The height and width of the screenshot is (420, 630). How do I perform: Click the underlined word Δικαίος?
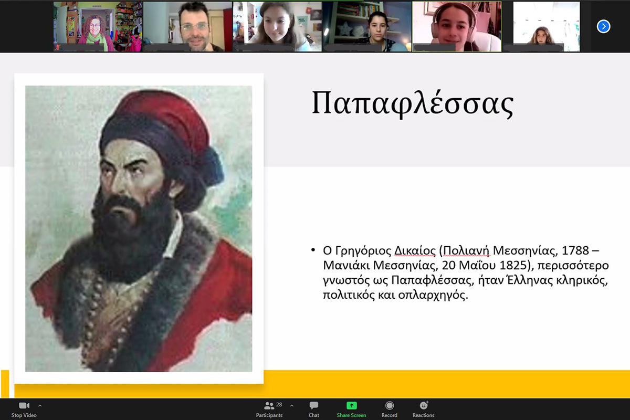[x=415, y=251]
